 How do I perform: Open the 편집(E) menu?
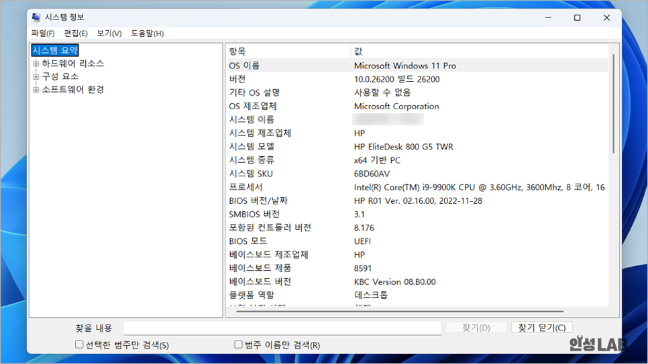pos(76,34)
